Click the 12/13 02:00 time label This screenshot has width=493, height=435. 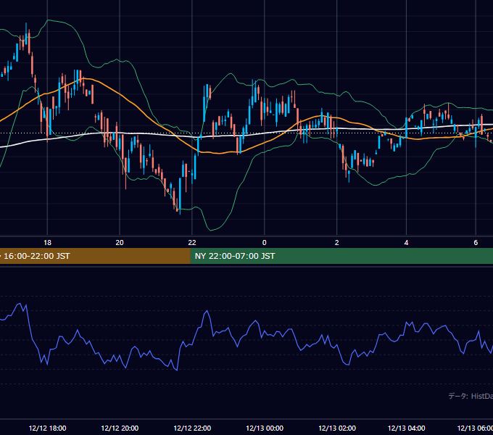[x=337, y=428]
